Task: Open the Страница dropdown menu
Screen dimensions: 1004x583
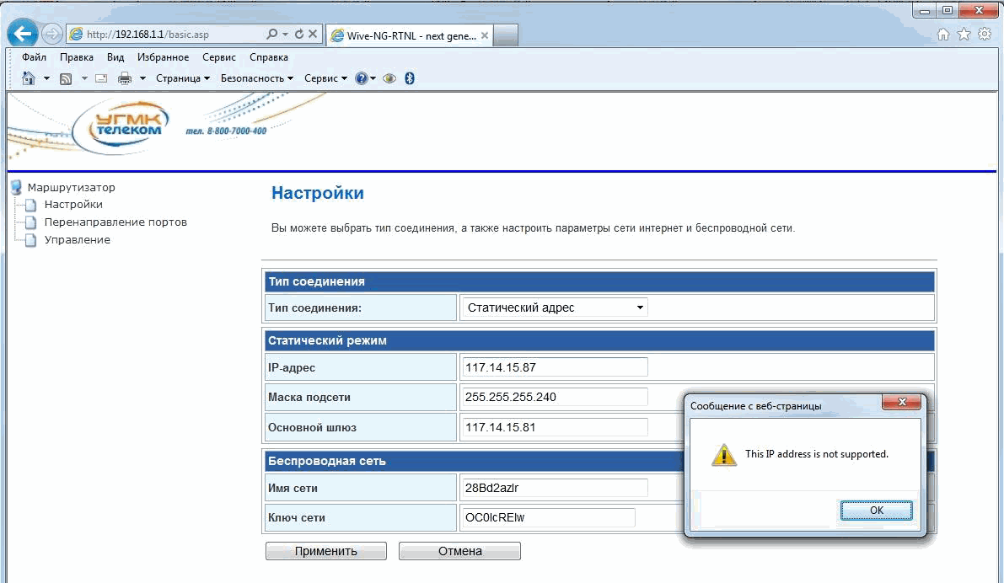Action: click(x=183, y=78)
